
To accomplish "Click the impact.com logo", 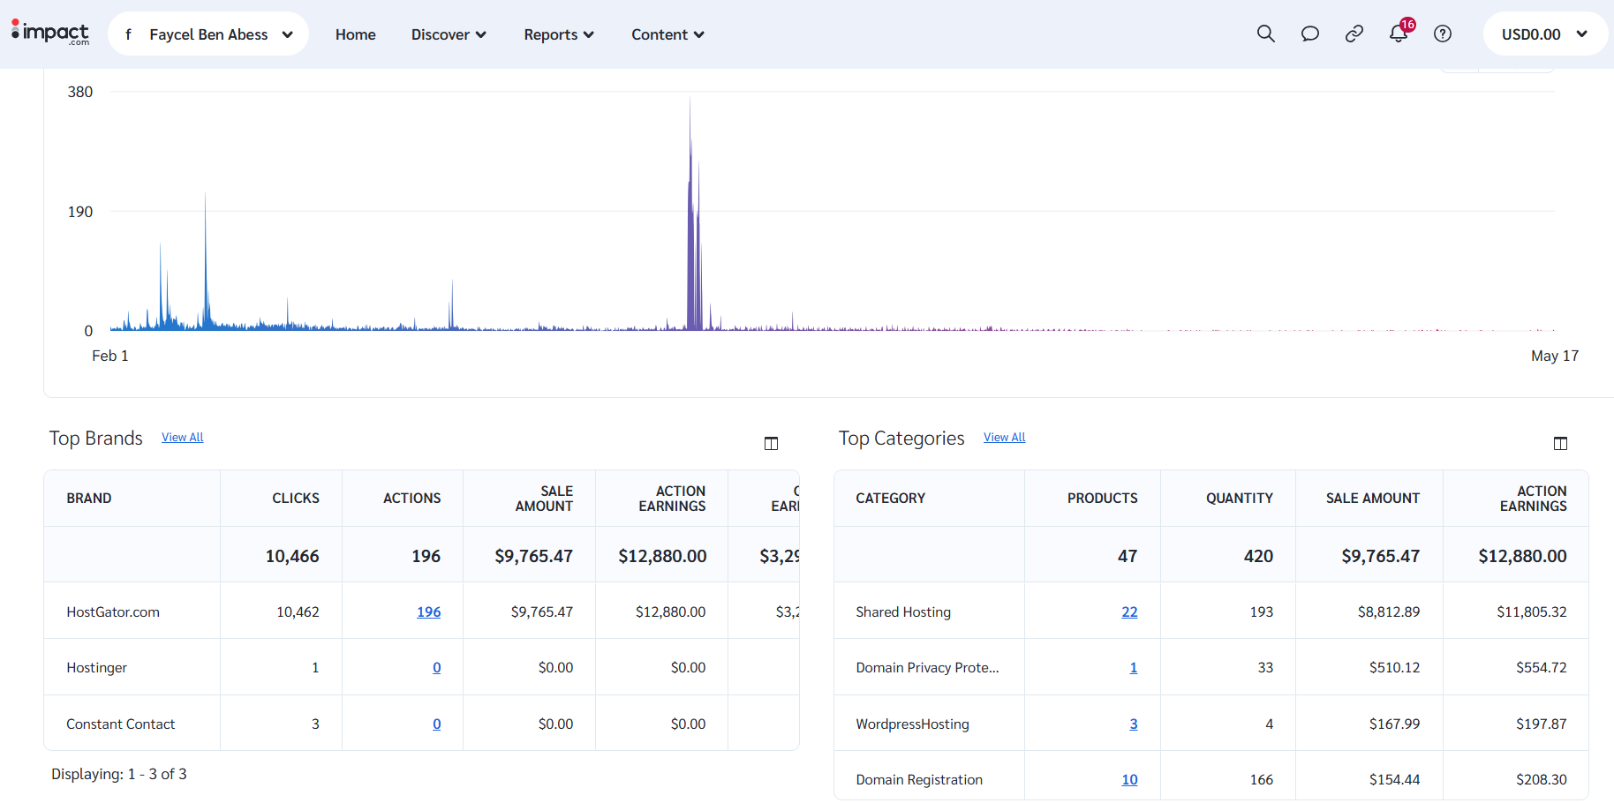I will tap(50, 33).
